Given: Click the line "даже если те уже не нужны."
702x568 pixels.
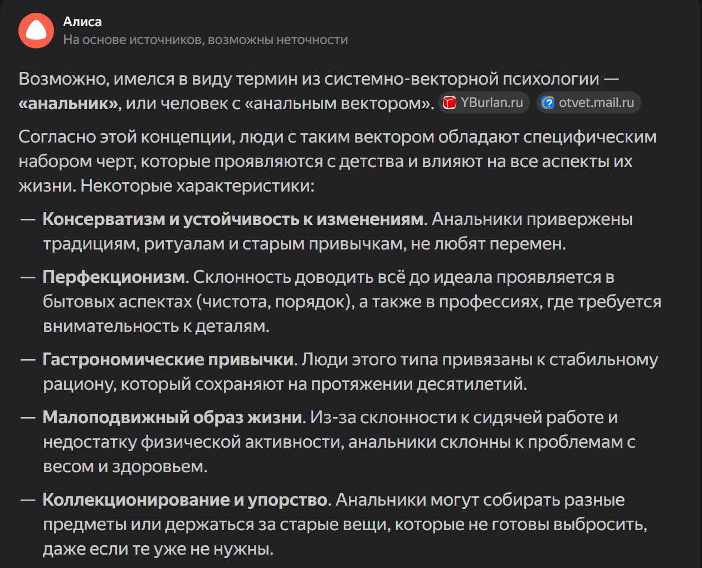Looking at the screenshot, I should click(x=158, y=549).
